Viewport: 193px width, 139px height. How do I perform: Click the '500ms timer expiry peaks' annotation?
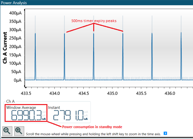(94, 21)
